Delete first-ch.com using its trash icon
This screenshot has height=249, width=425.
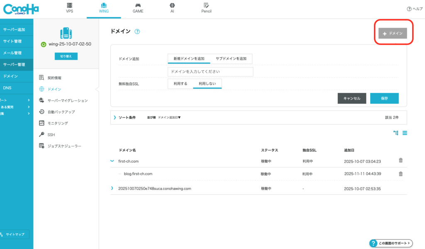tap(401, 161)
